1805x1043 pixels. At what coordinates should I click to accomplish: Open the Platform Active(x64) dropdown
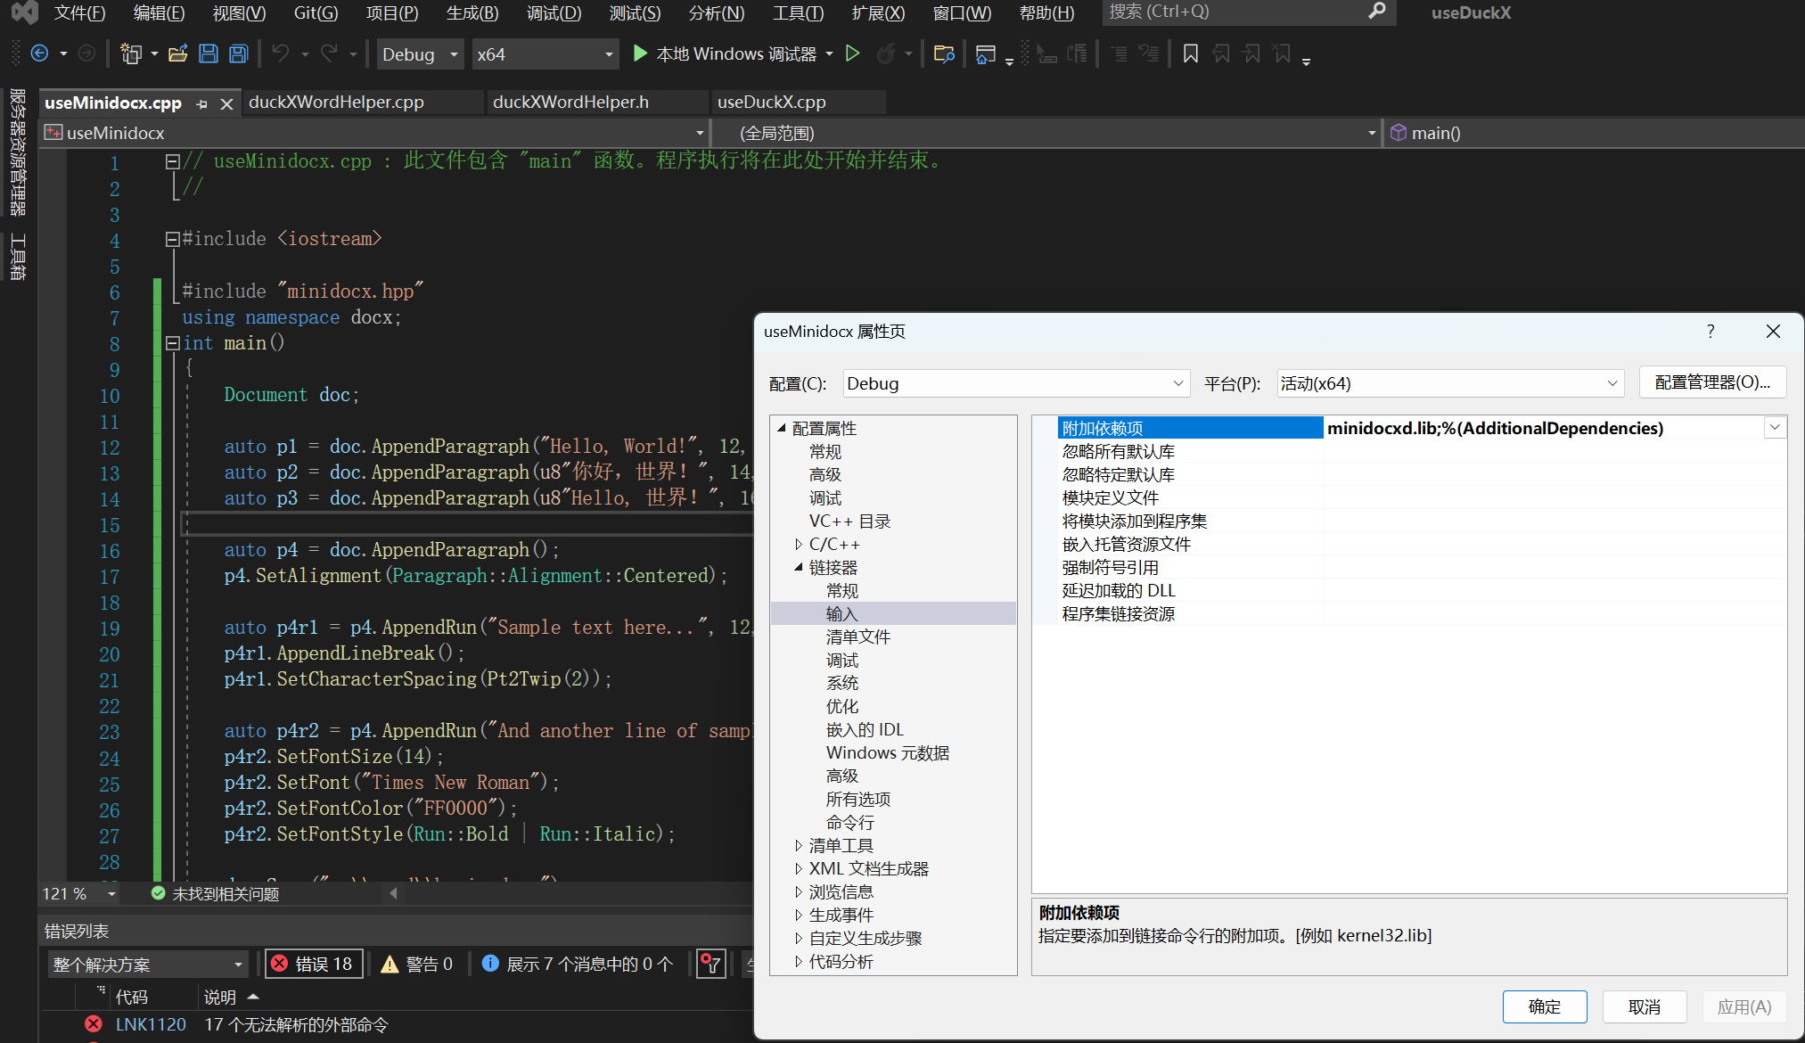(1449, 383)
